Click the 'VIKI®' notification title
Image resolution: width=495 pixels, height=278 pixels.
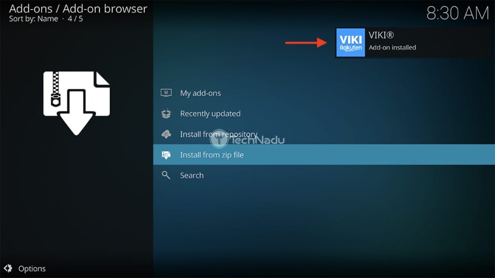tap(381, 35)
